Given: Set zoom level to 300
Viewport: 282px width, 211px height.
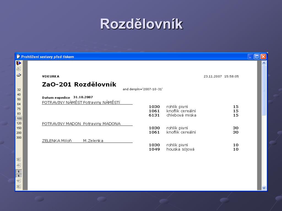Looking at the screenshot, I should tap(19, 138).
